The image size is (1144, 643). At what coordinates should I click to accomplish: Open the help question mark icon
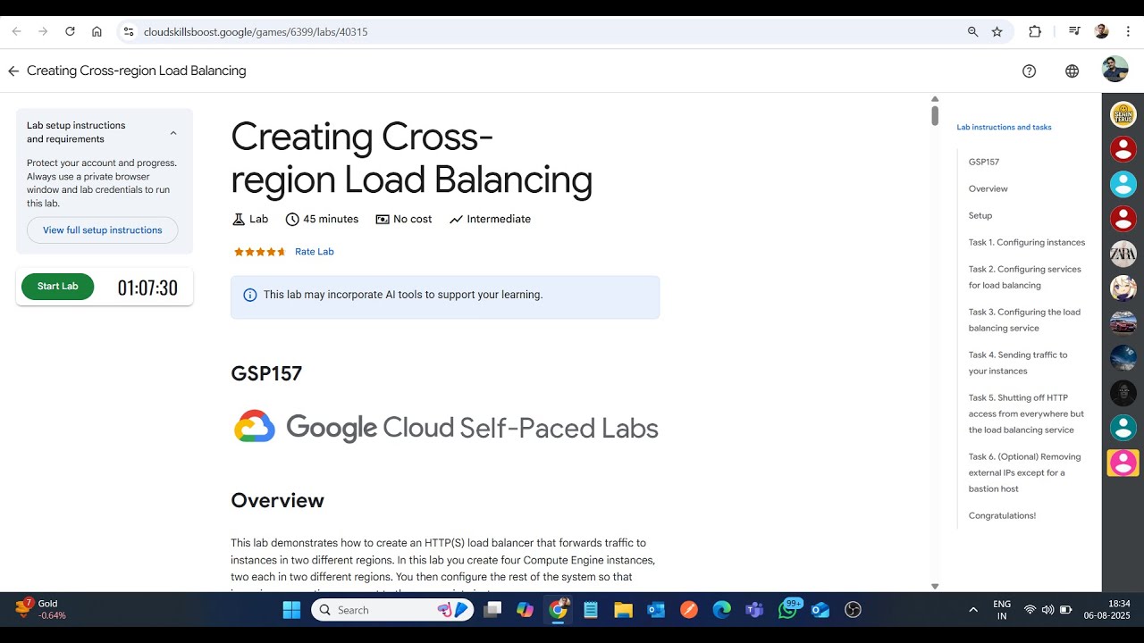1029,71
